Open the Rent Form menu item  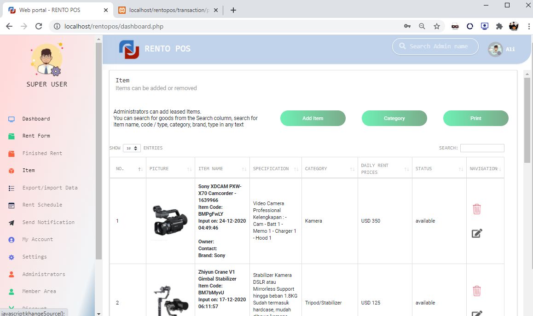point(36,136)
